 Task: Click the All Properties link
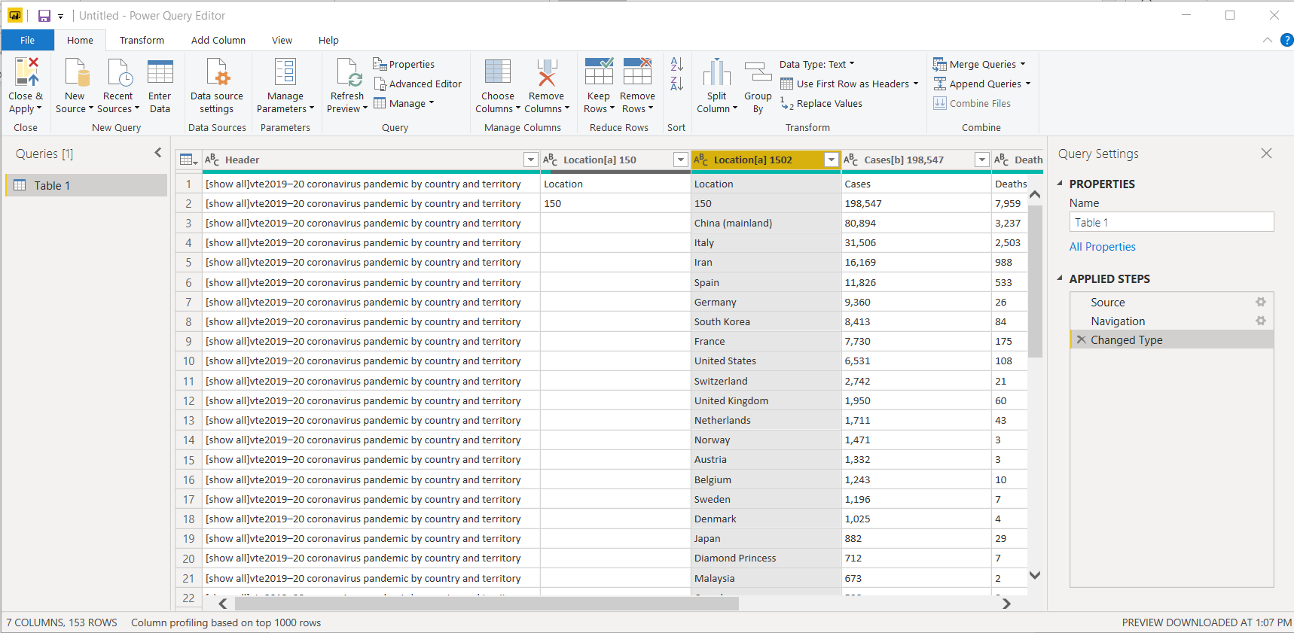pos(1102,247)
